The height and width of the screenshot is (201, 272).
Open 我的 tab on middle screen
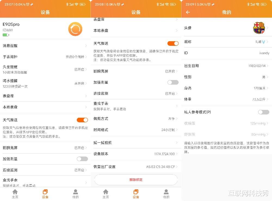pyautogui.click(x=166, y=194)
